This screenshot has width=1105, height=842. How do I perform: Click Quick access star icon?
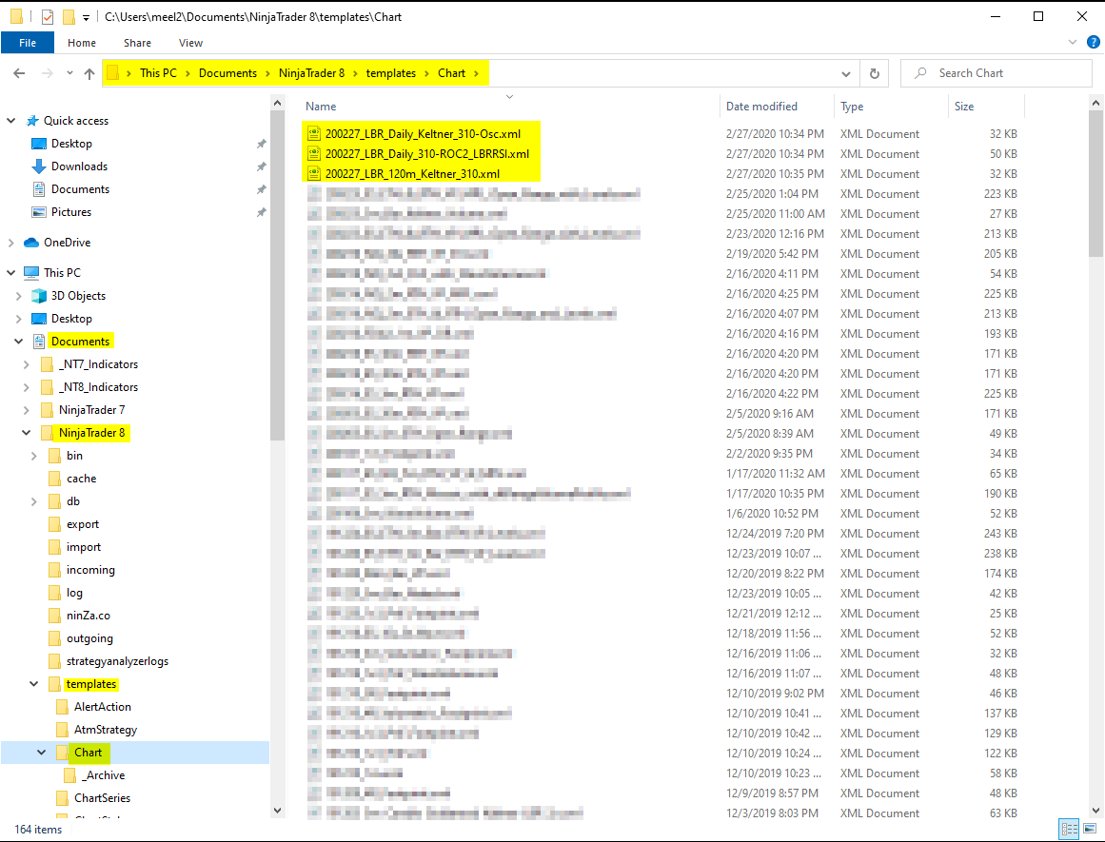coord(31,121)
